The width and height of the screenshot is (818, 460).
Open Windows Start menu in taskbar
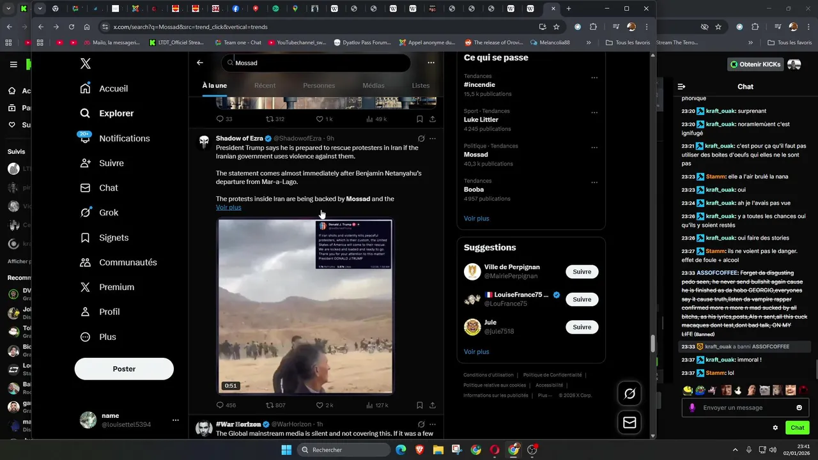click(286, 450)
